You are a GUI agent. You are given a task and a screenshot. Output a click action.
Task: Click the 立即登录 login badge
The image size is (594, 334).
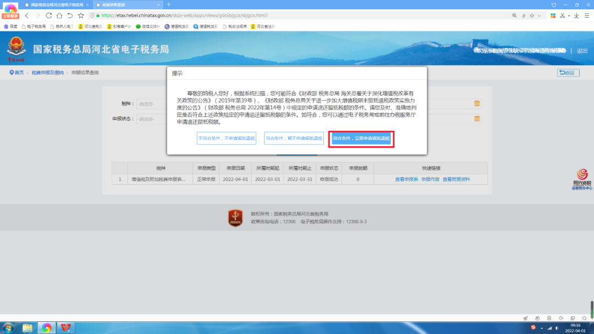click(10, 16)
